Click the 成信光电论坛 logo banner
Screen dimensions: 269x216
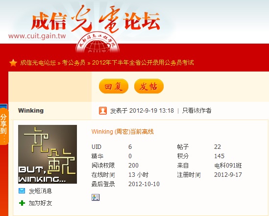96,20
